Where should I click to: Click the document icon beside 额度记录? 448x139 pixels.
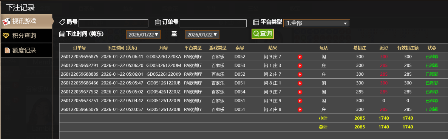tap(7, 51)
